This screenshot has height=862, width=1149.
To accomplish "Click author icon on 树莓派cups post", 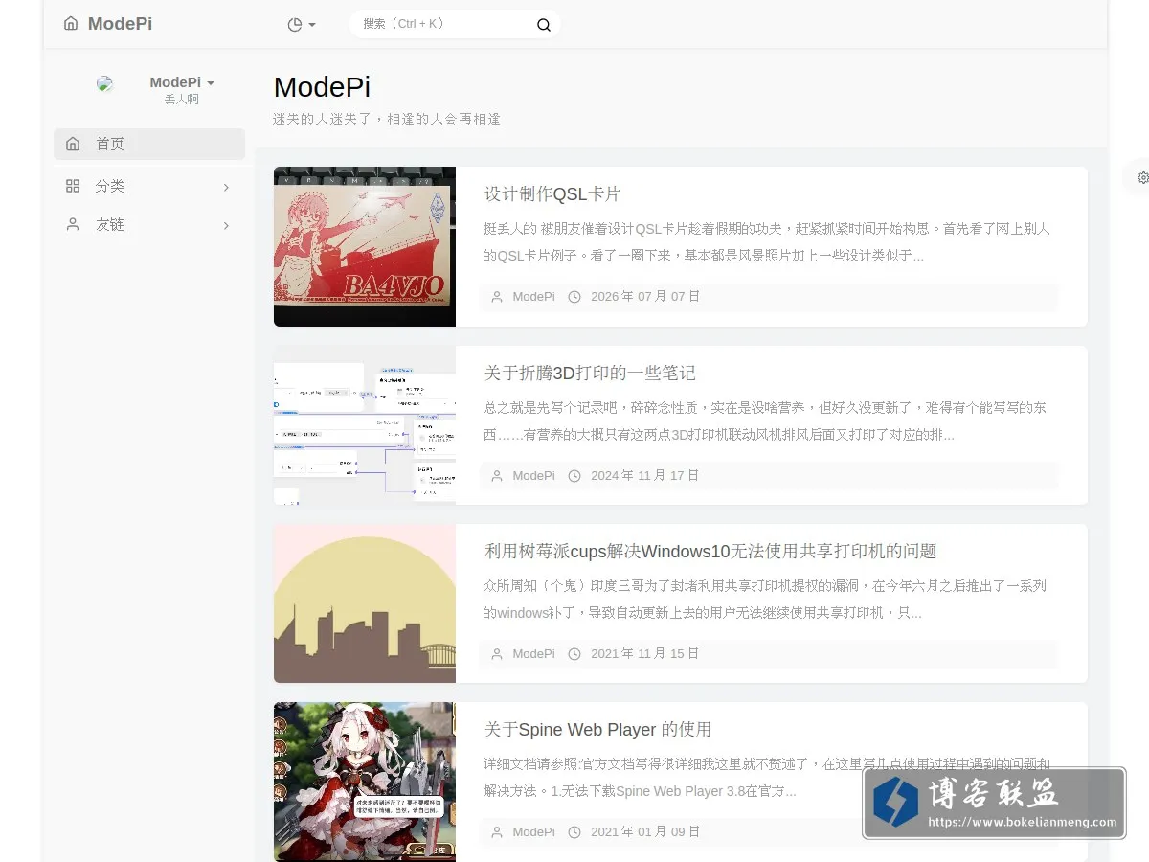I will point(497,653).
